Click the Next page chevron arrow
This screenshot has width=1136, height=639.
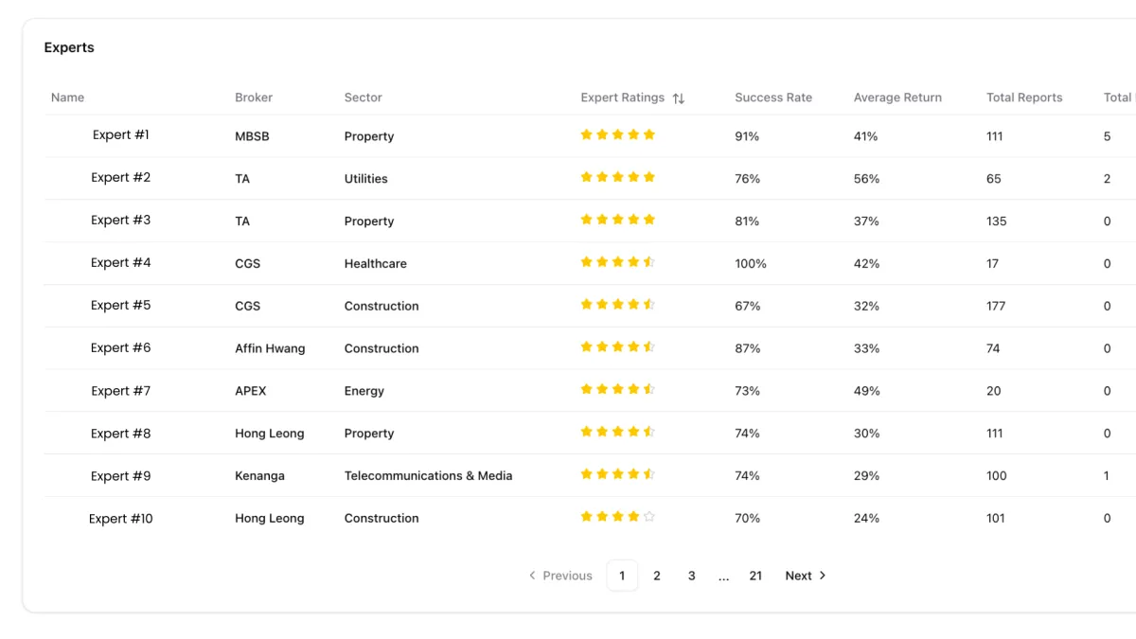(823, 576)
